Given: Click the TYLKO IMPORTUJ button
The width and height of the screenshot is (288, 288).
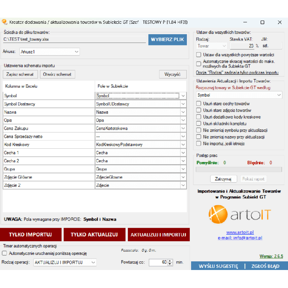Looking at the screenshot, I should (30, 234).
